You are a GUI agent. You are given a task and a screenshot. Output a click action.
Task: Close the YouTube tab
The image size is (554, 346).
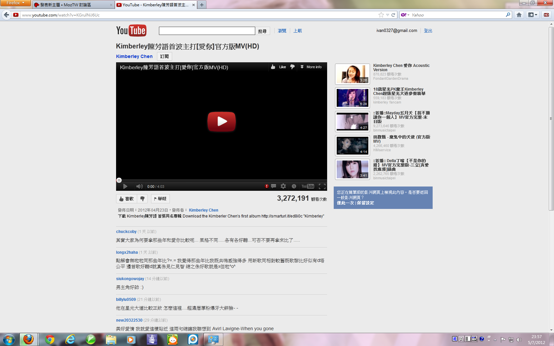(193, 5)
